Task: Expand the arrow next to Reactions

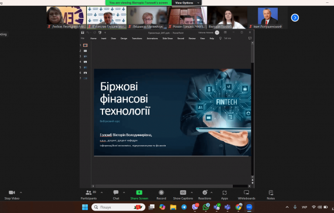Action: coord(212,193)
